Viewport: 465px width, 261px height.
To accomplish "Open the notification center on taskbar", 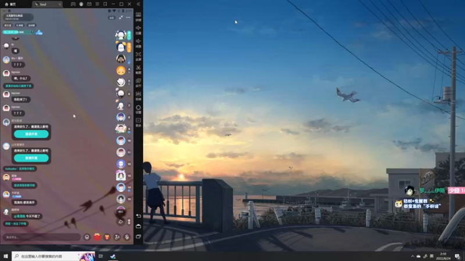I will (457, 256).
